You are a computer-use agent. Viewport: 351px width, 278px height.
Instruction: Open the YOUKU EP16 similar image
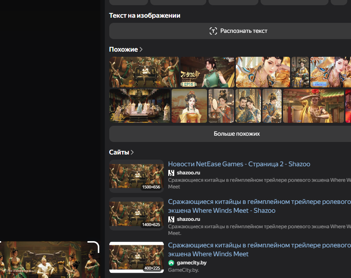207,72
